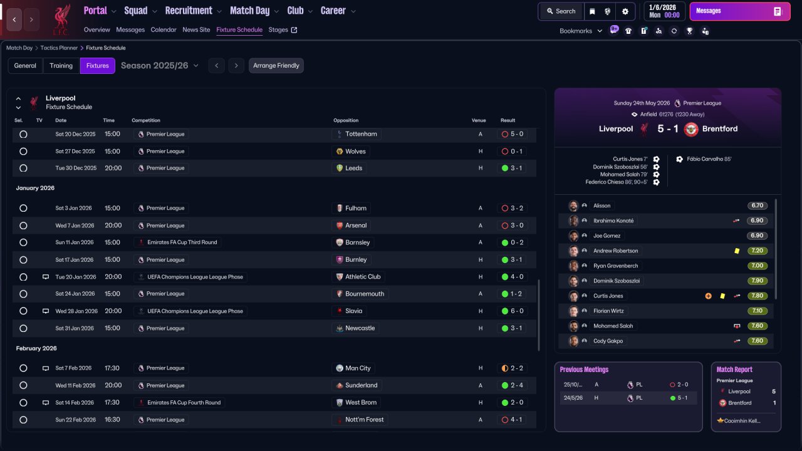Click the Search button
The image size is (802, 451).
(561, 11)
